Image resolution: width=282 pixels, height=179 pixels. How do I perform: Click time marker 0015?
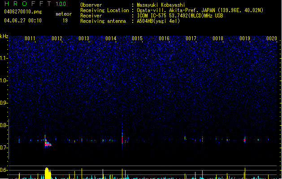[x=137, y=38]
